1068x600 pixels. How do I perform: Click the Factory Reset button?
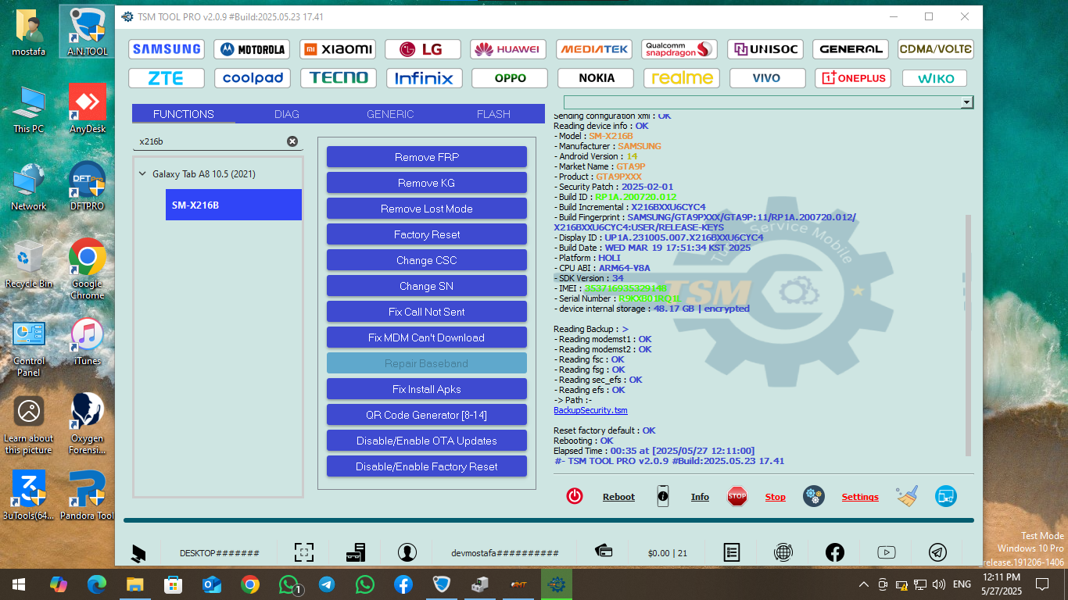pyautogui.click(x=427, y=234)
